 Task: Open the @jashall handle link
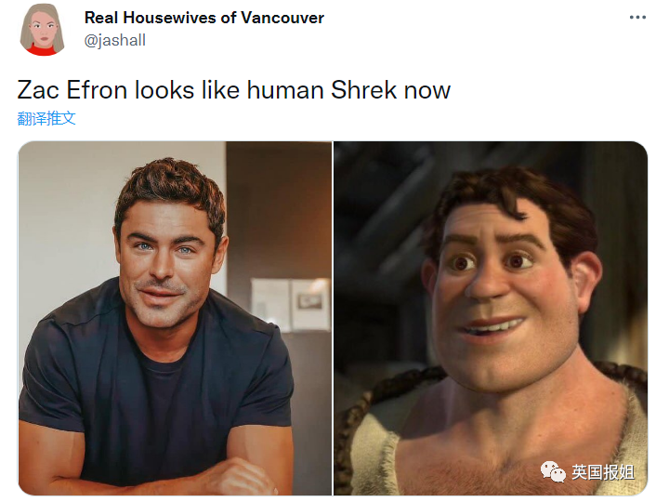(114, 41)
